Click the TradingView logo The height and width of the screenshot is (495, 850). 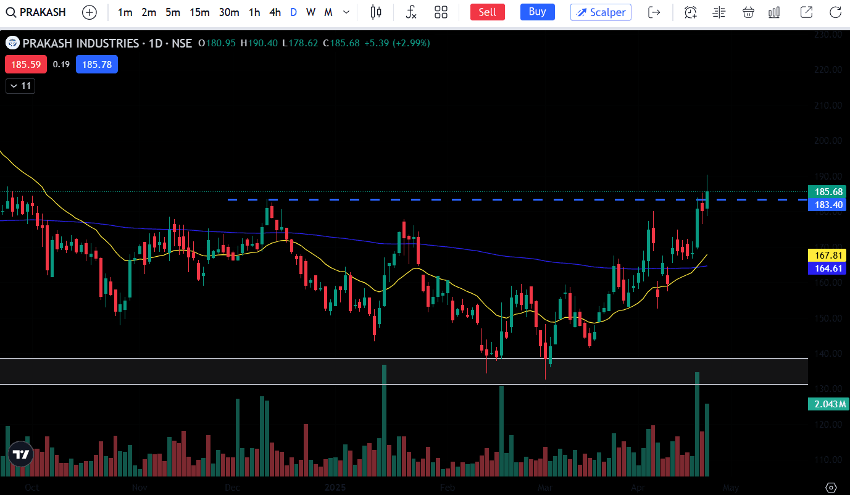[21, 454]
